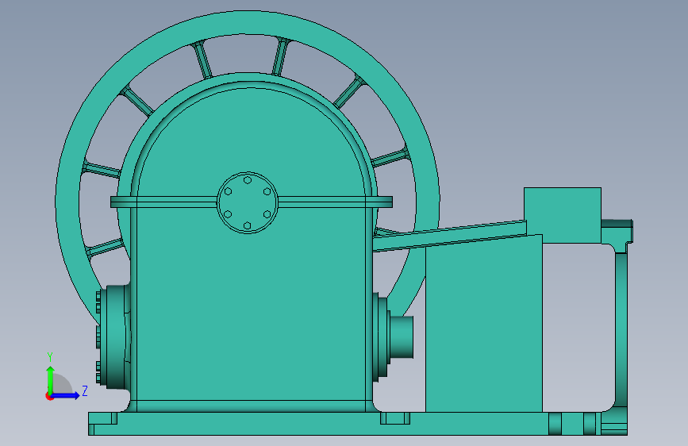Select the protruding shaft stub right of housing

point(402,336)
